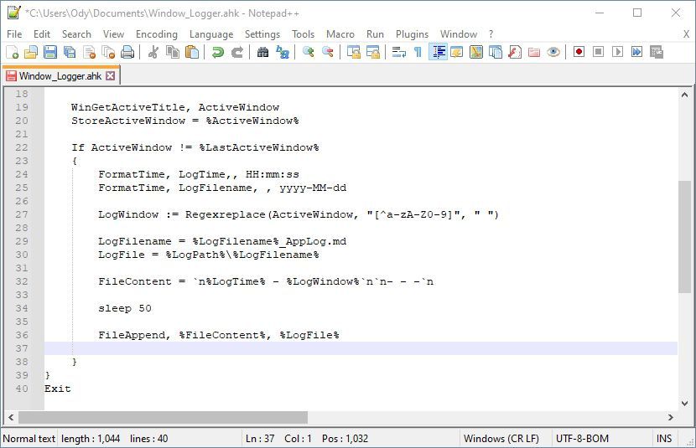Open the Edit menu
This screenshot has width=696, height=448.
point(42,34)
